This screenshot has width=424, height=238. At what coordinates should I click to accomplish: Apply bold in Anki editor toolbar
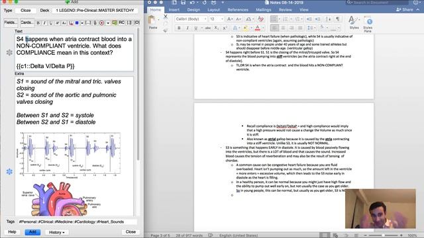[x=38, y=23]
